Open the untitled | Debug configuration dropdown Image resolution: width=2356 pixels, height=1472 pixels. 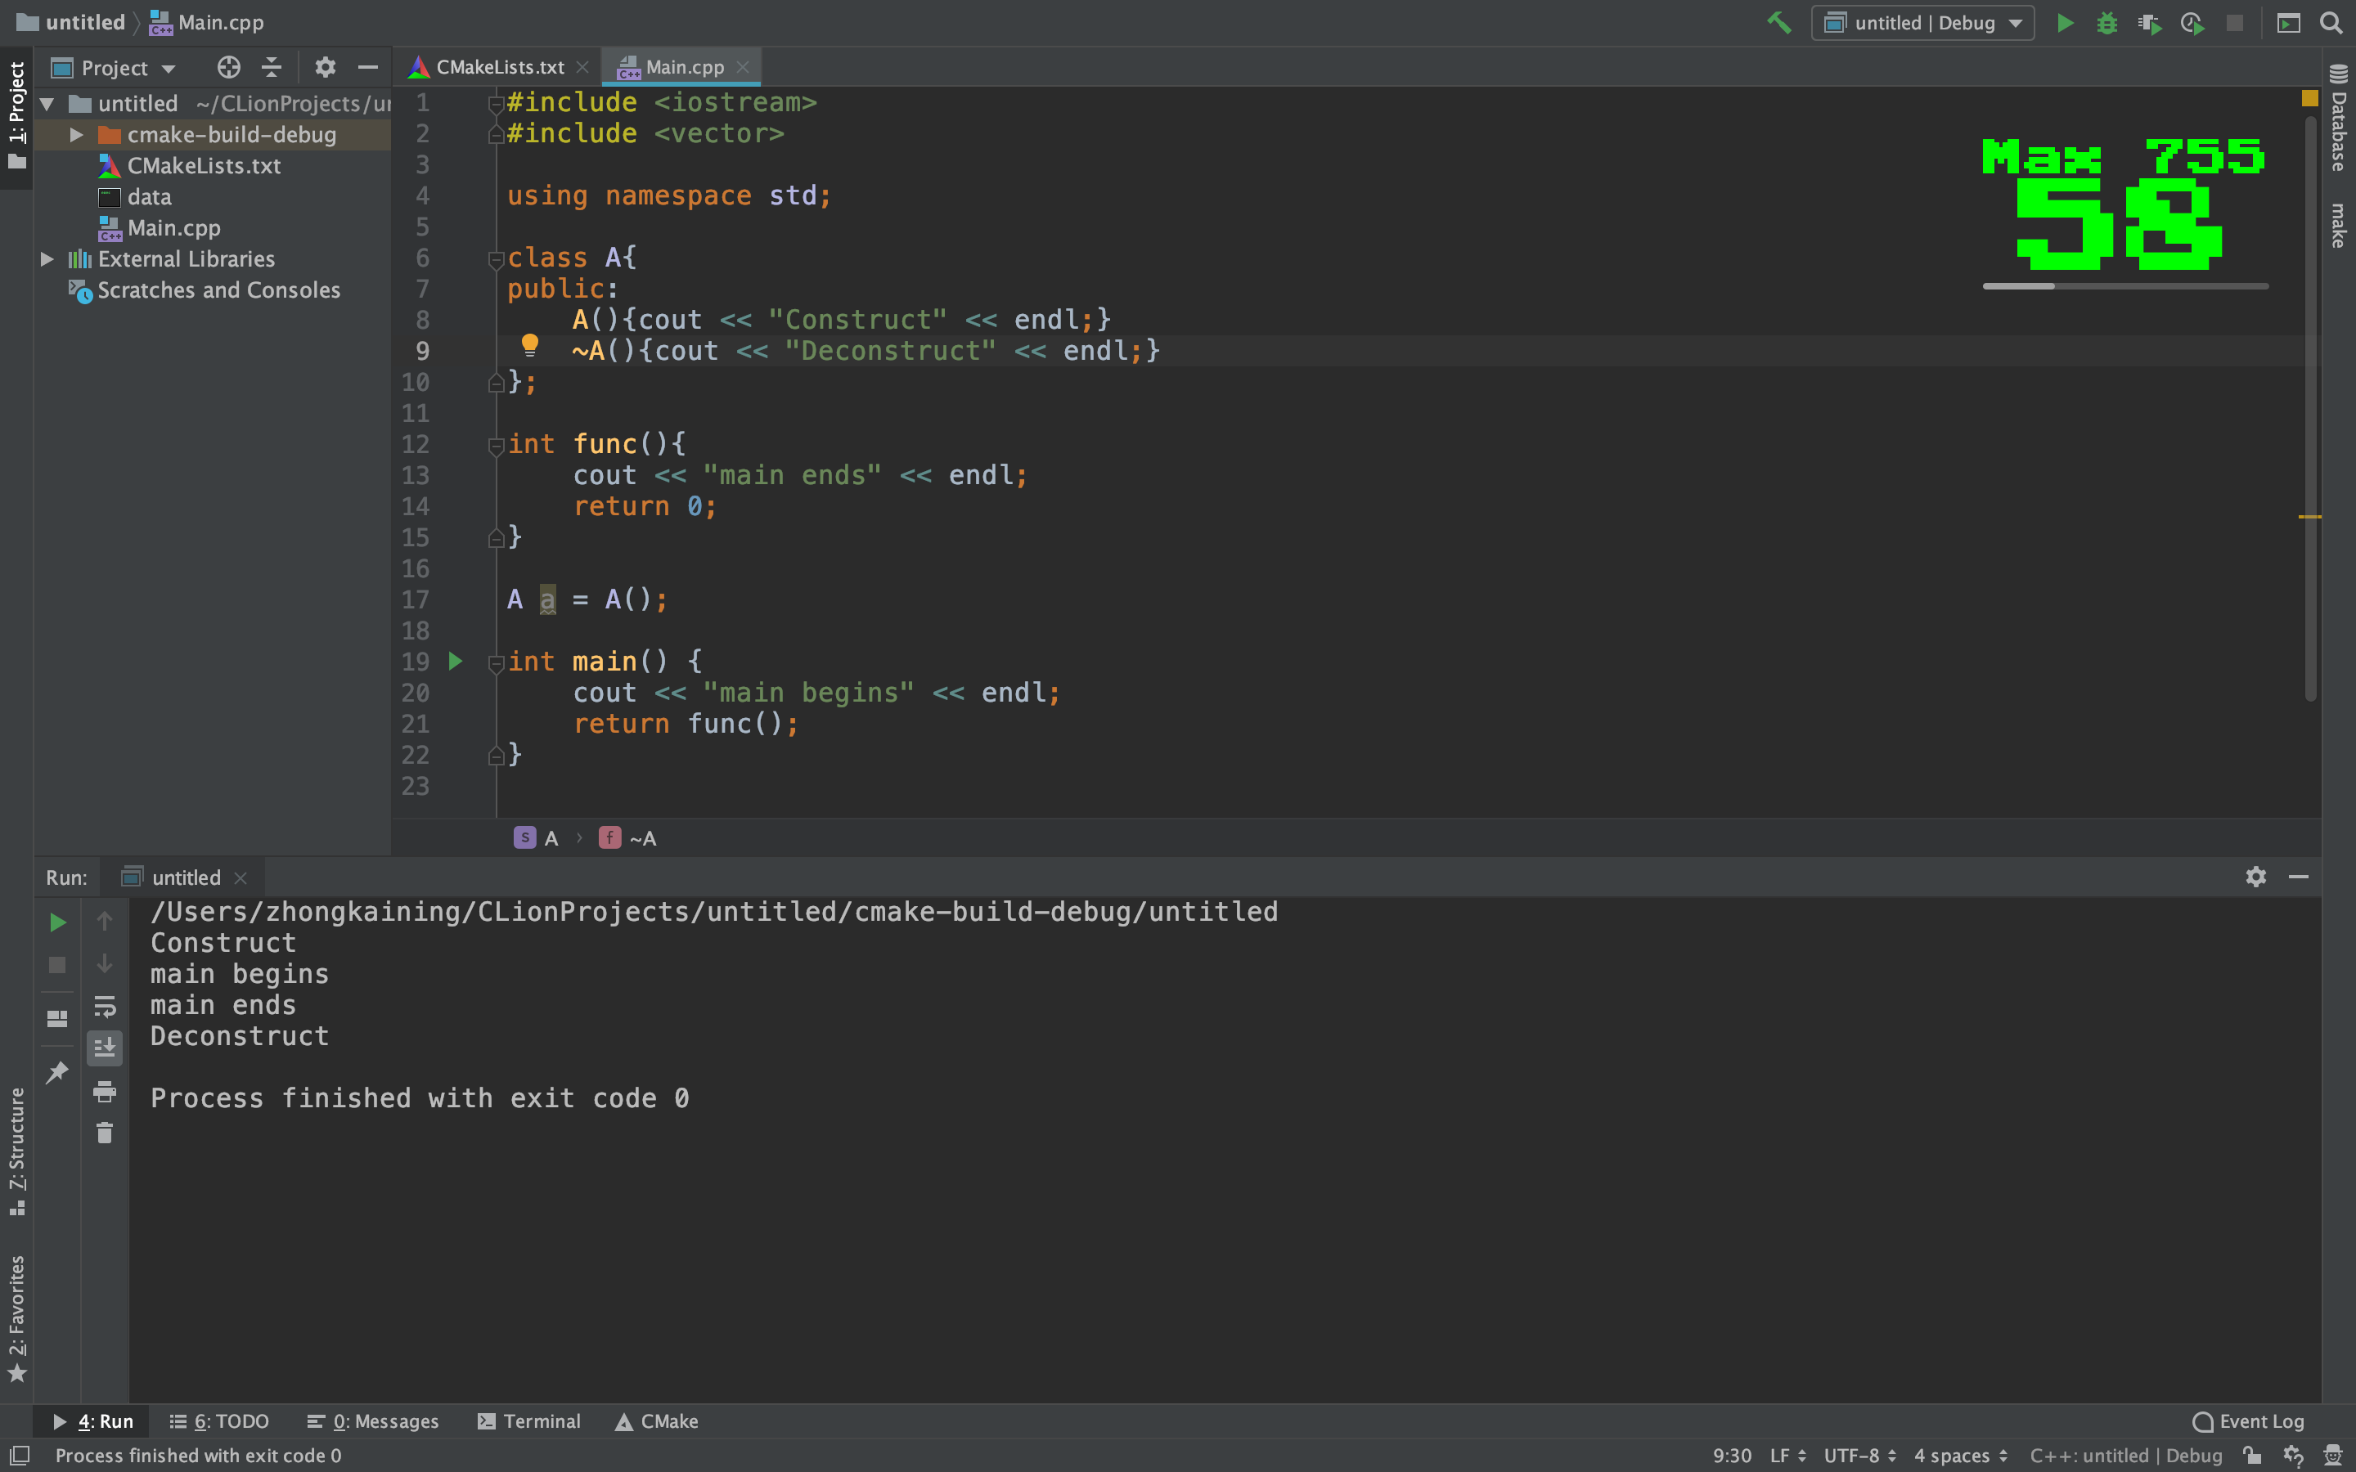(1922, 22)
